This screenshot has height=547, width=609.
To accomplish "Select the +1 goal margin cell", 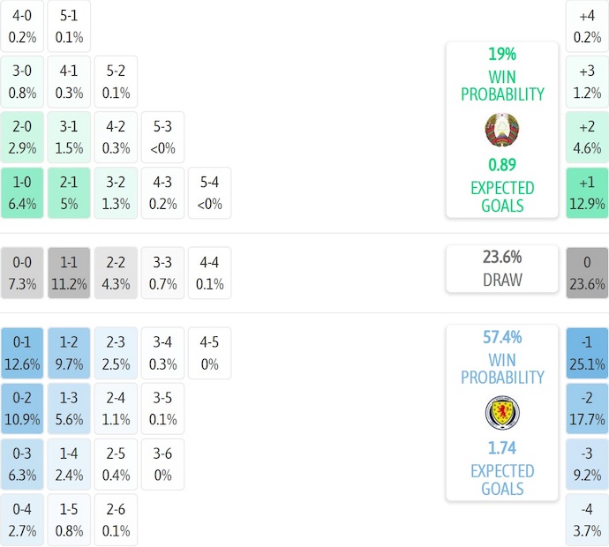I will pyautogui.click(x=587, y=193).
